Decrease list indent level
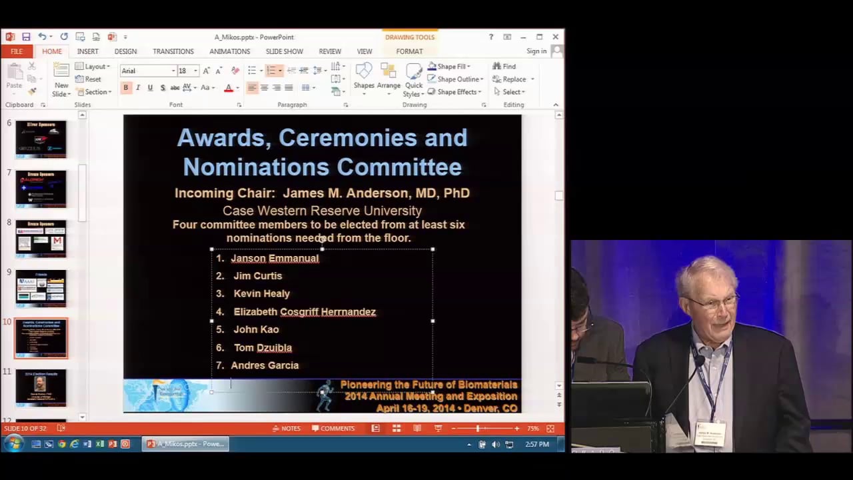 coord(291,71)
